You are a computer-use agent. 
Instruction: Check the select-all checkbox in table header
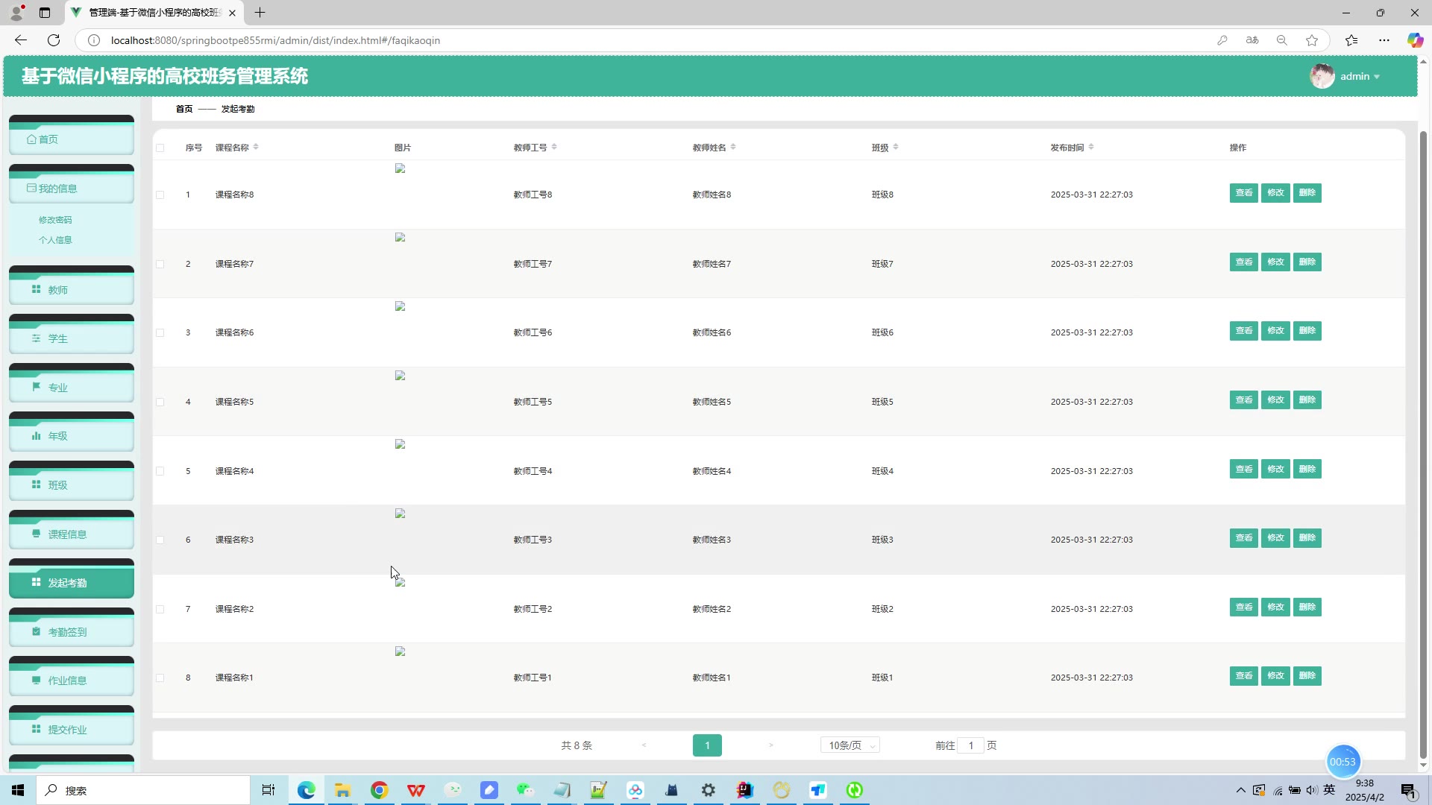tap(160, 148)
